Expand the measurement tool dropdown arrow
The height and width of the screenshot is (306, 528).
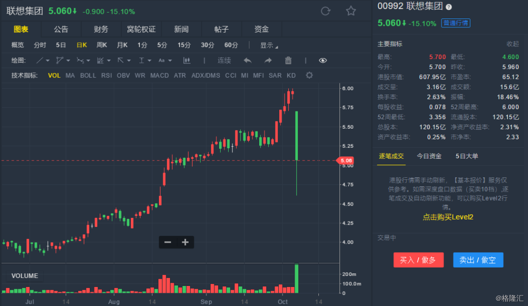(x=149, y=61)
